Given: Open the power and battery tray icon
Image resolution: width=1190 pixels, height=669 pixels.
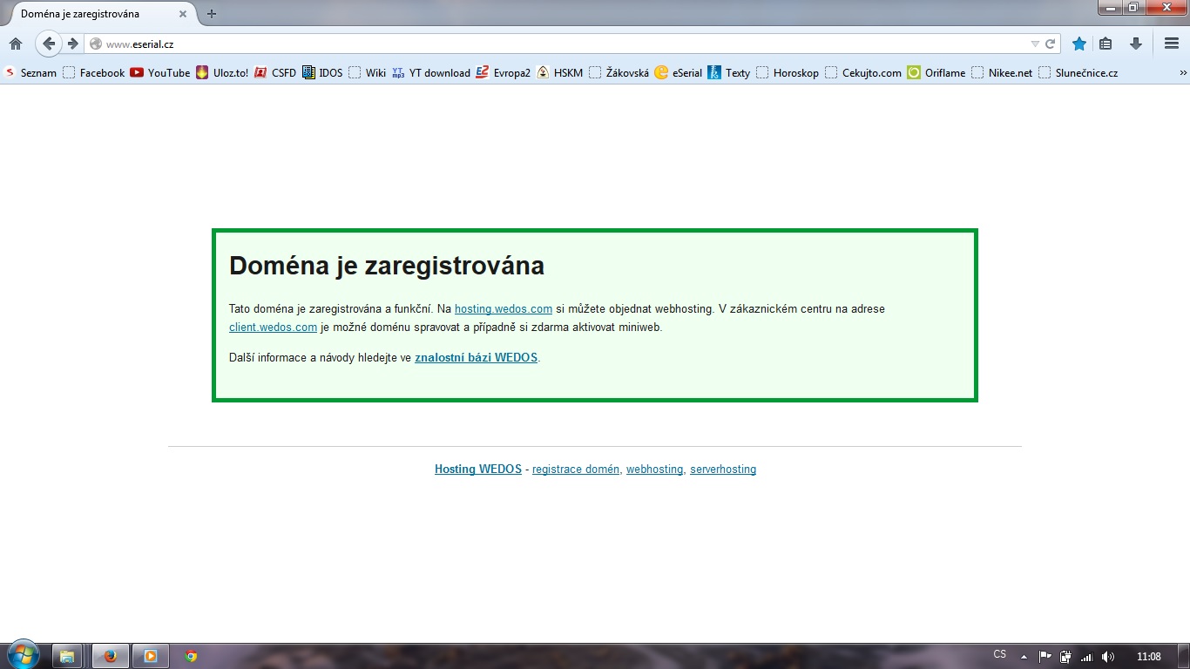Looking at the screenshot, I should [x=1065, y=657].
